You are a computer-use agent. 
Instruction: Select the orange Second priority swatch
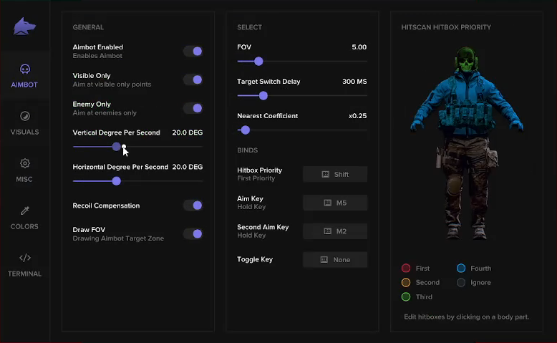click(406, 282)
